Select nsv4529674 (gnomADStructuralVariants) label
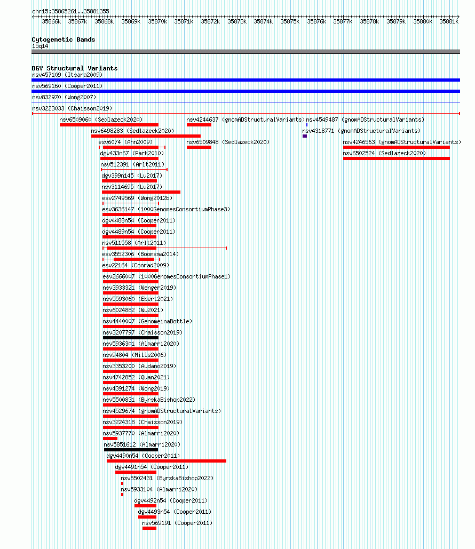Viewport: 475px width, 549px height. (x=162, y=411)
